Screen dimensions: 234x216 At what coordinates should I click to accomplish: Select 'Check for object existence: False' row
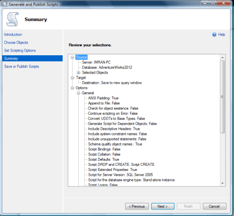pyautogui.click(x=113, y=108)
